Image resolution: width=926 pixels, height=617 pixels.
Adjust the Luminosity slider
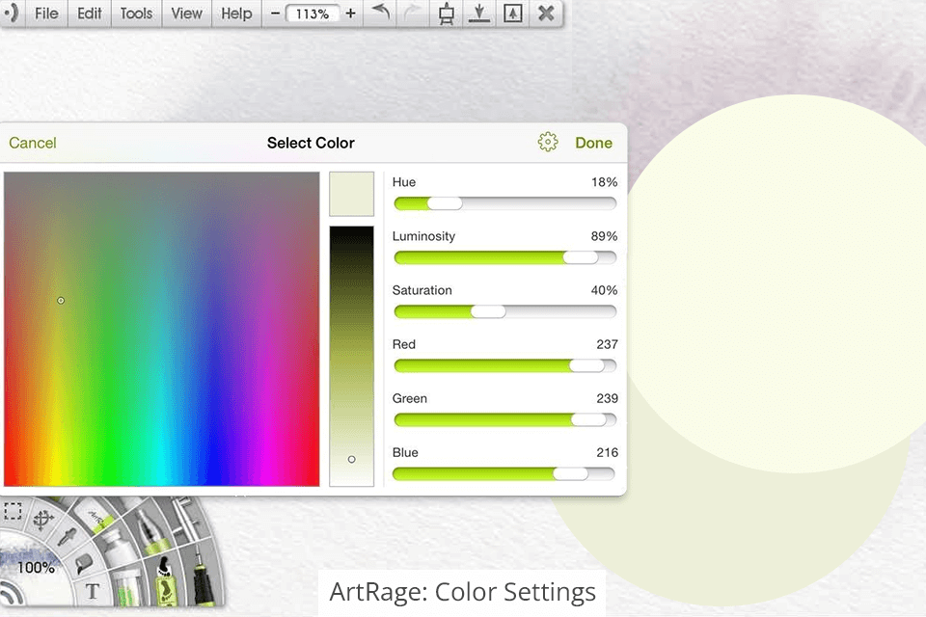[504, 257]
